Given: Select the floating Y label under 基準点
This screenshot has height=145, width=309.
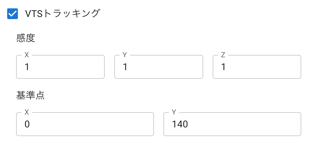Looking at the screenshot, I should point(174,112).
